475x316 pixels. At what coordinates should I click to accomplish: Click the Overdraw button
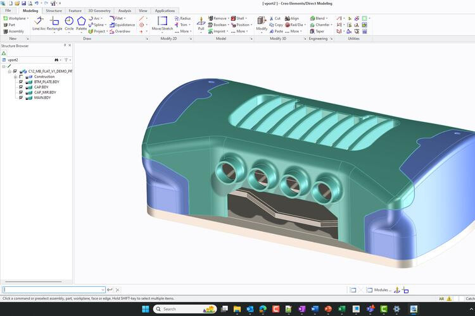tap(122, 31)
